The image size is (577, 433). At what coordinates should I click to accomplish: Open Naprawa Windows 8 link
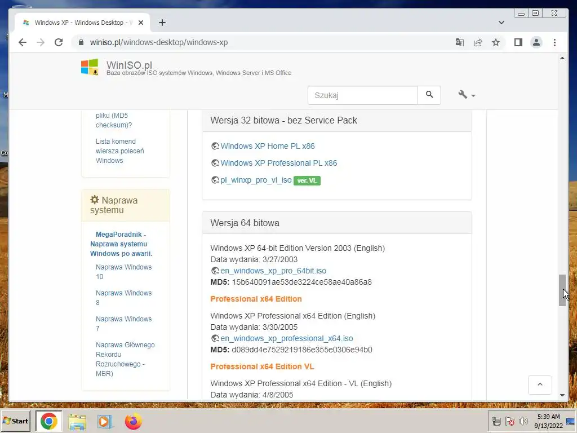123,298
